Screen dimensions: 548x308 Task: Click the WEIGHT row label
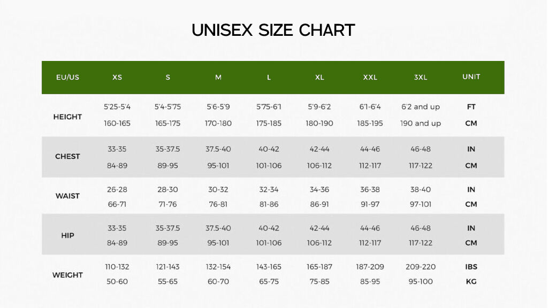click(67, 275)
